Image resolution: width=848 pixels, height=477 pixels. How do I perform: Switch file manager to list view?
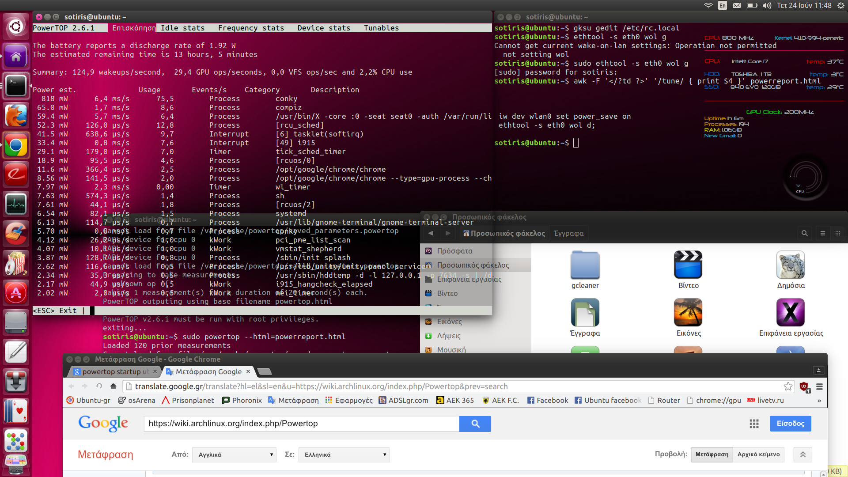click(x=822, y=233)
